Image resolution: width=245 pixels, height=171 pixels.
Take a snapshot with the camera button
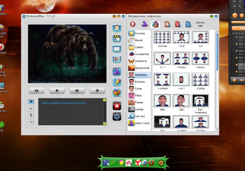37,91
